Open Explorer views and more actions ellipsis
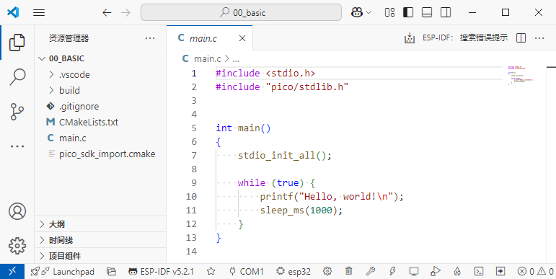 (x=150, y=38)
